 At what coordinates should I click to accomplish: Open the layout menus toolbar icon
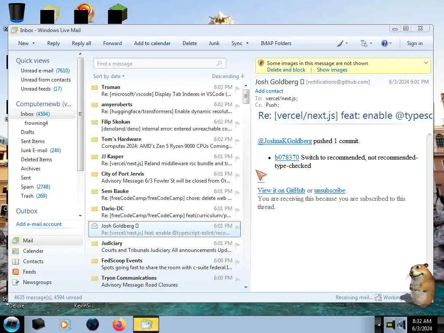[364, 43]
